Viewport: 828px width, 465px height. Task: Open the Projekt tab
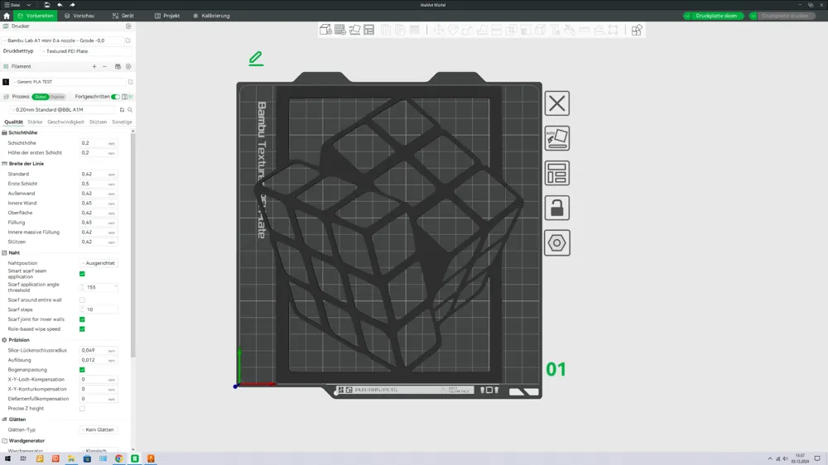pos(167,16)
